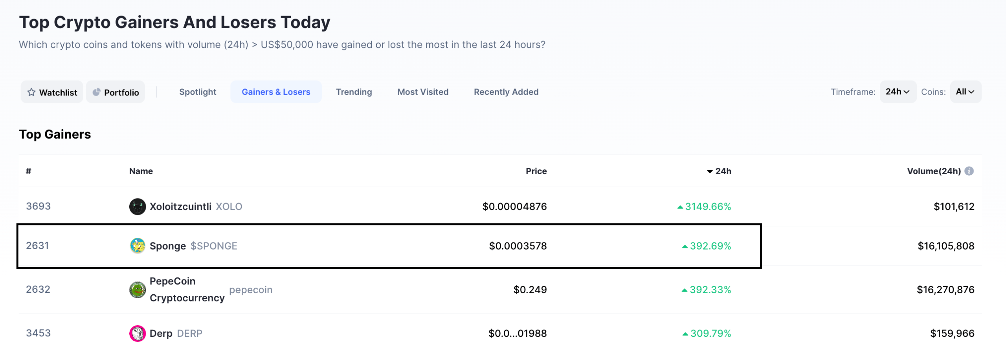Select the Gainers & Losers tab

point(276,92)
